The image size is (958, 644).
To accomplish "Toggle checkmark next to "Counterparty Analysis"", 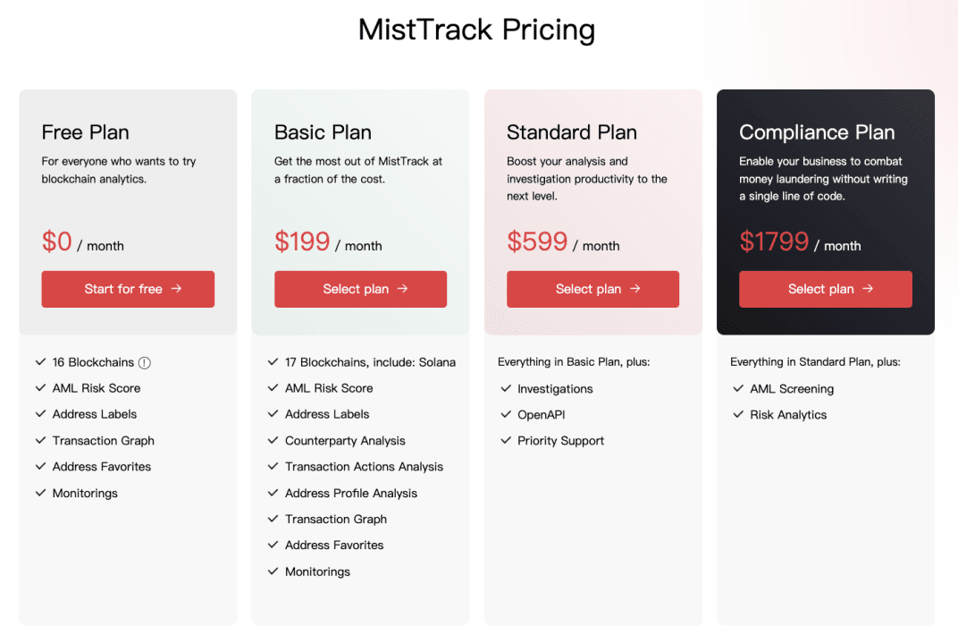I will 273,440.
